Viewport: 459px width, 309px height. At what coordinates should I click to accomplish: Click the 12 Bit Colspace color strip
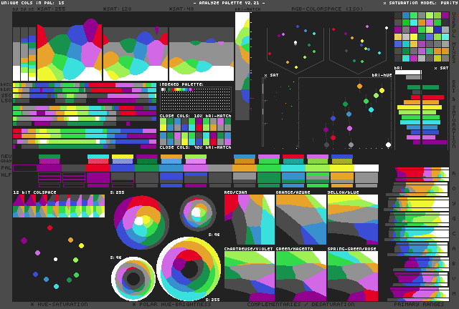pos(59,206)
